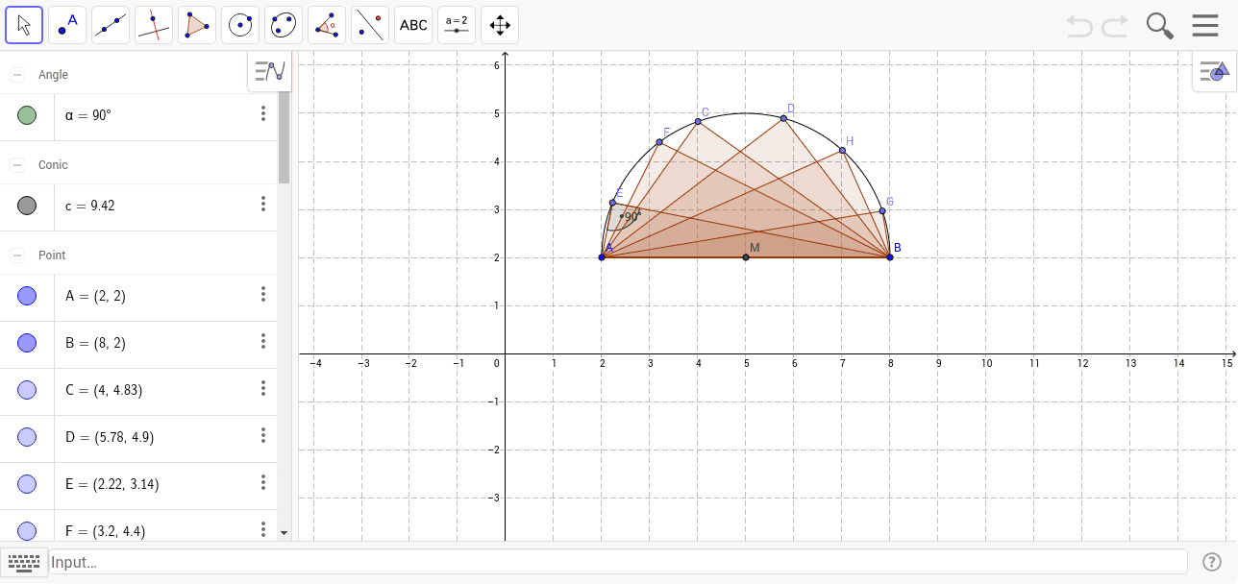Click point F on the semicircle

659,142
